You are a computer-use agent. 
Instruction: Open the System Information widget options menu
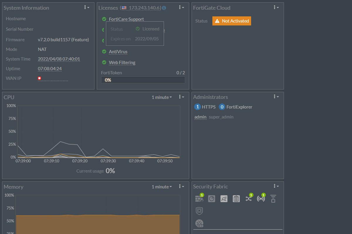(87, 7)
